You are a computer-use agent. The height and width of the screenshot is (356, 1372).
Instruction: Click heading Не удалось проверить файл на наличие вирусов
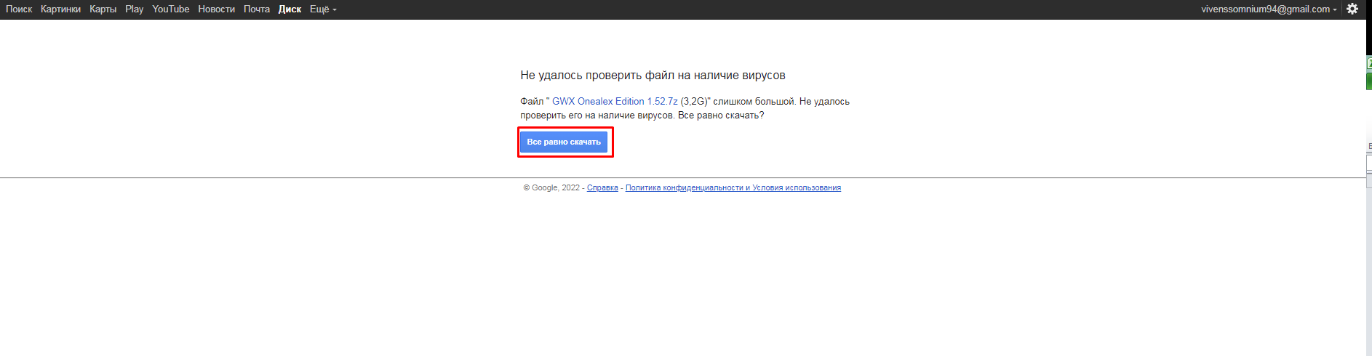point(653,76)
